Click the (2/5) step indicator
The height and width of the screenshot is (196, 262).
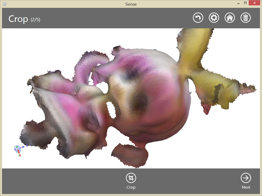35,20
